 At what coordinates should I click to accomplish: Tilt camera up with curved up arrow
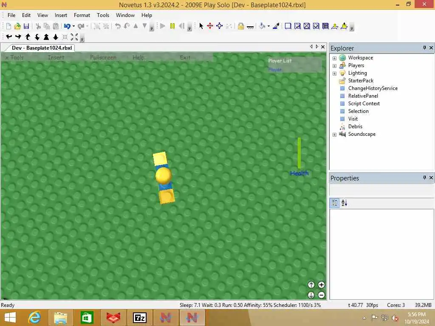(x=28, y=37)
